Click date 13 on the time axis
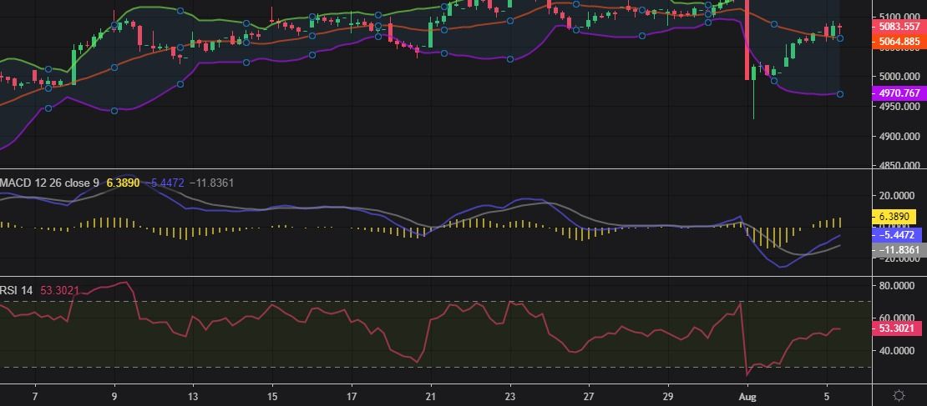Image resolution: width=927 pixels, height=406 pixels. pos(192,395)
